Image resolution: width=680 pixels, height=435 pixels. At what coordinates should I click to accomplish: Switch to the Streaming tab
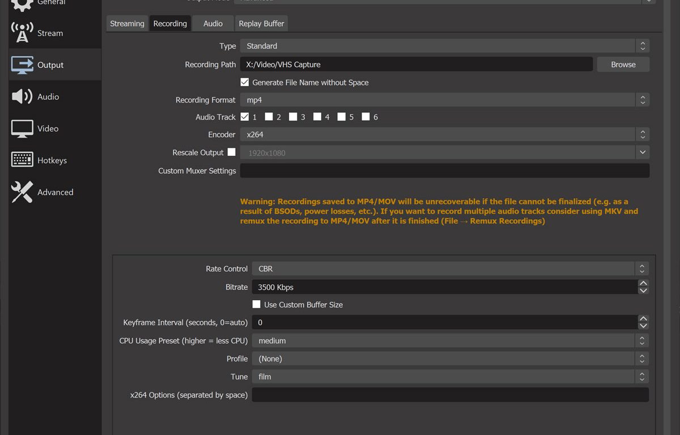pos(127,23)
